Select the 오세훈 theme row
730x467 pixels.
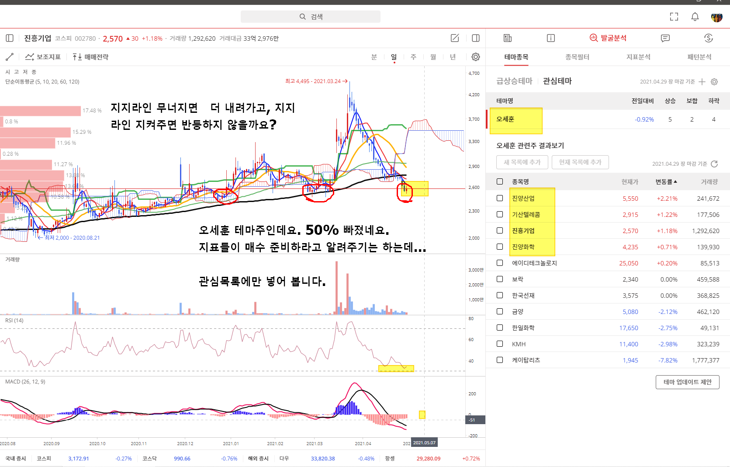608,119
